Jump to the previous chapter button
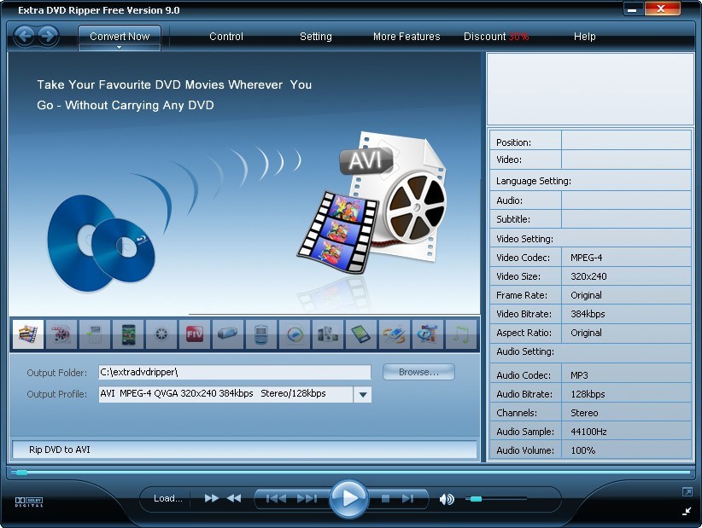Screen dimensions: 702x528 276,498
